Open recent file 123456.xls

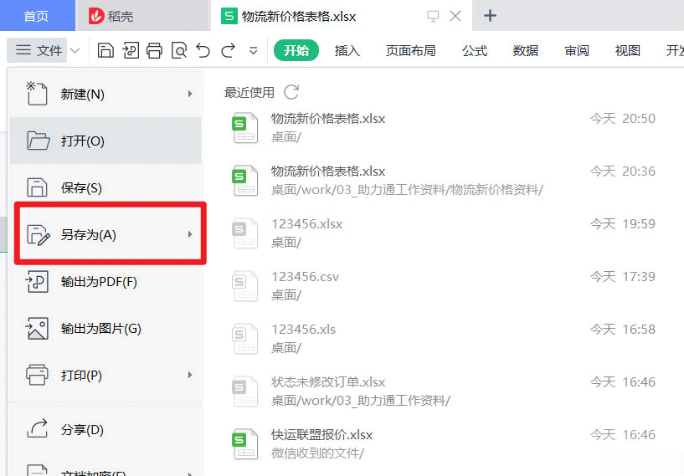point(443,338)
